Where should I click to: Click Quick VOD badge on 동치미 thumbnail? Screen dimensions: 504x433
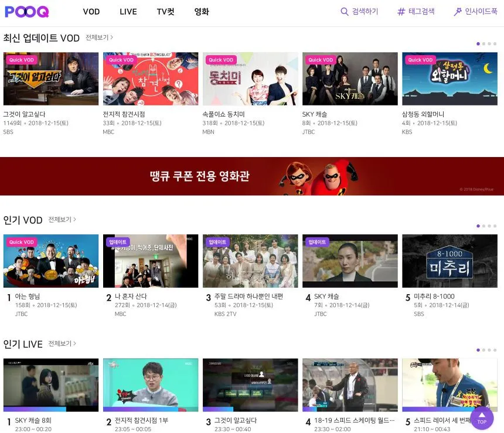point(221,60)
